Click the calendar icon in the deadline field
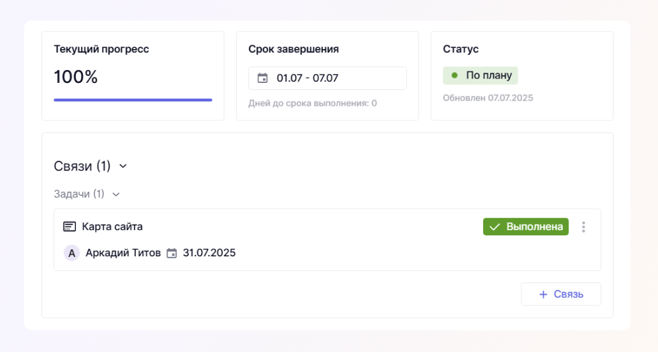Viewport: 658px width, 352px height. pyautogui.click(x=262, y=78)
